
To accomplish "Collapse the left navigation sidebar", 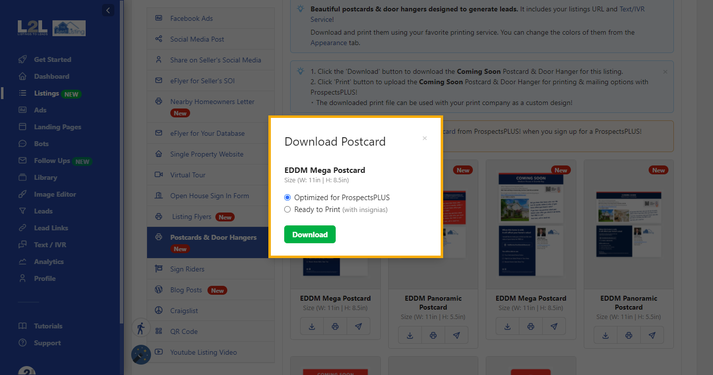I will click(108, 10).
